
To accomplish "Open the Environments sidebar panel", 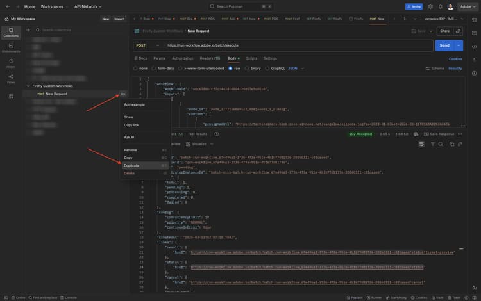I will coord(10,48).
